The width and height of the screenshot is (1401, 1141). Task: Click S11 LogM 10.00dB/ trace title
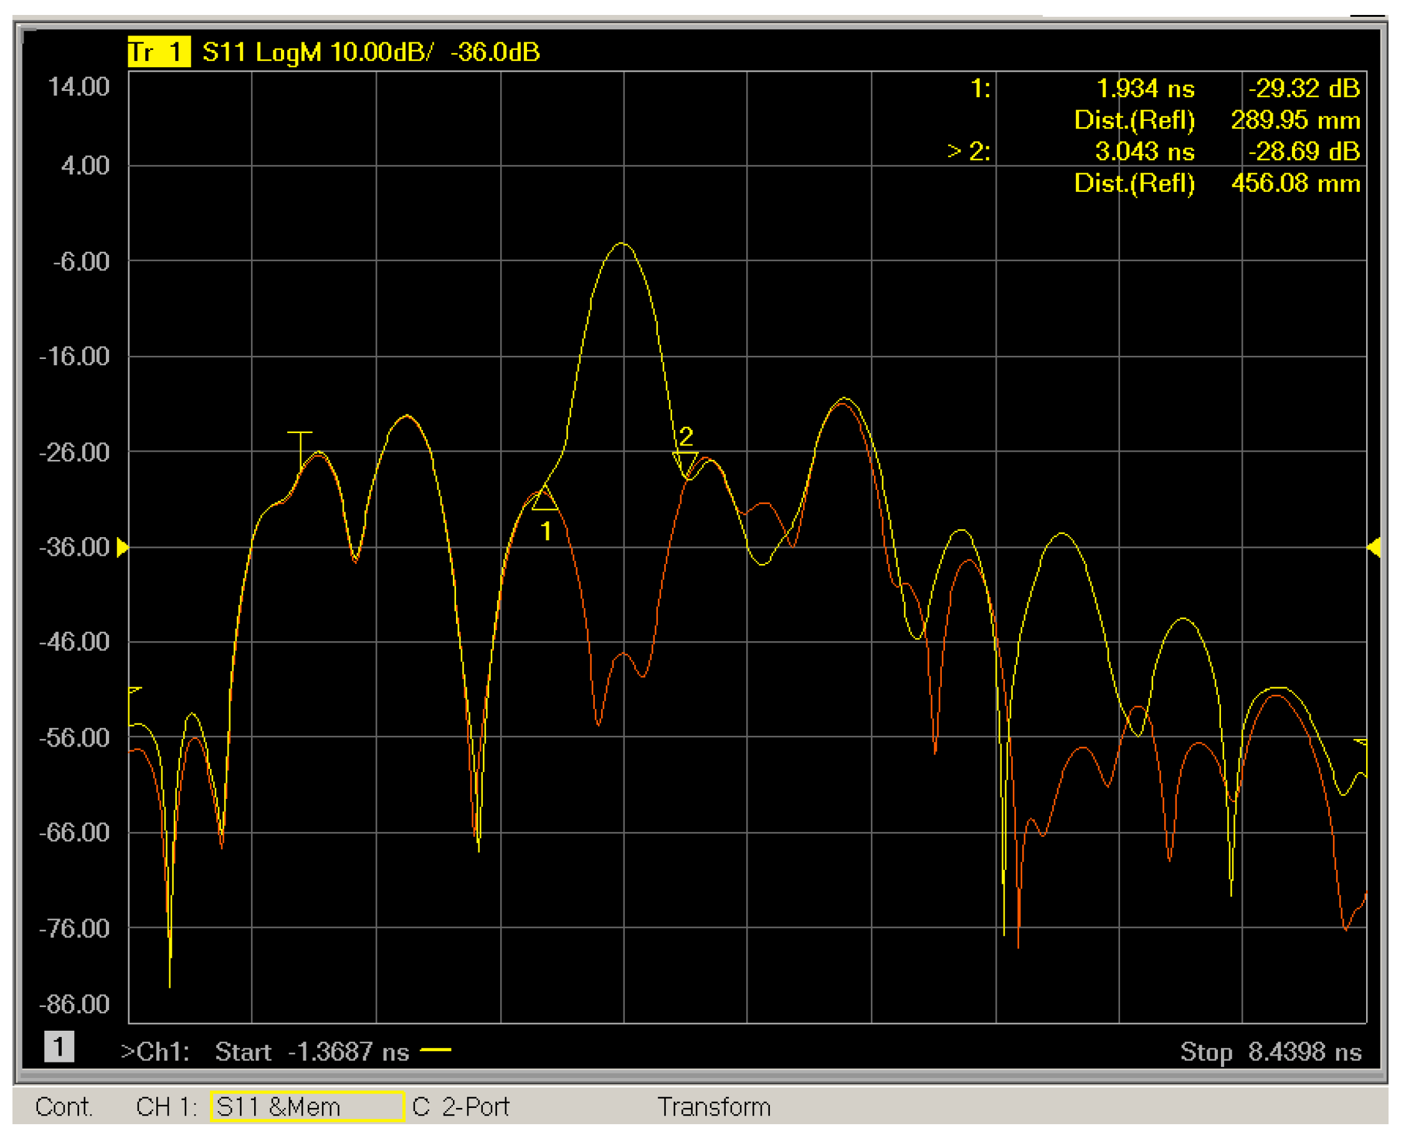tap(318, 51)
